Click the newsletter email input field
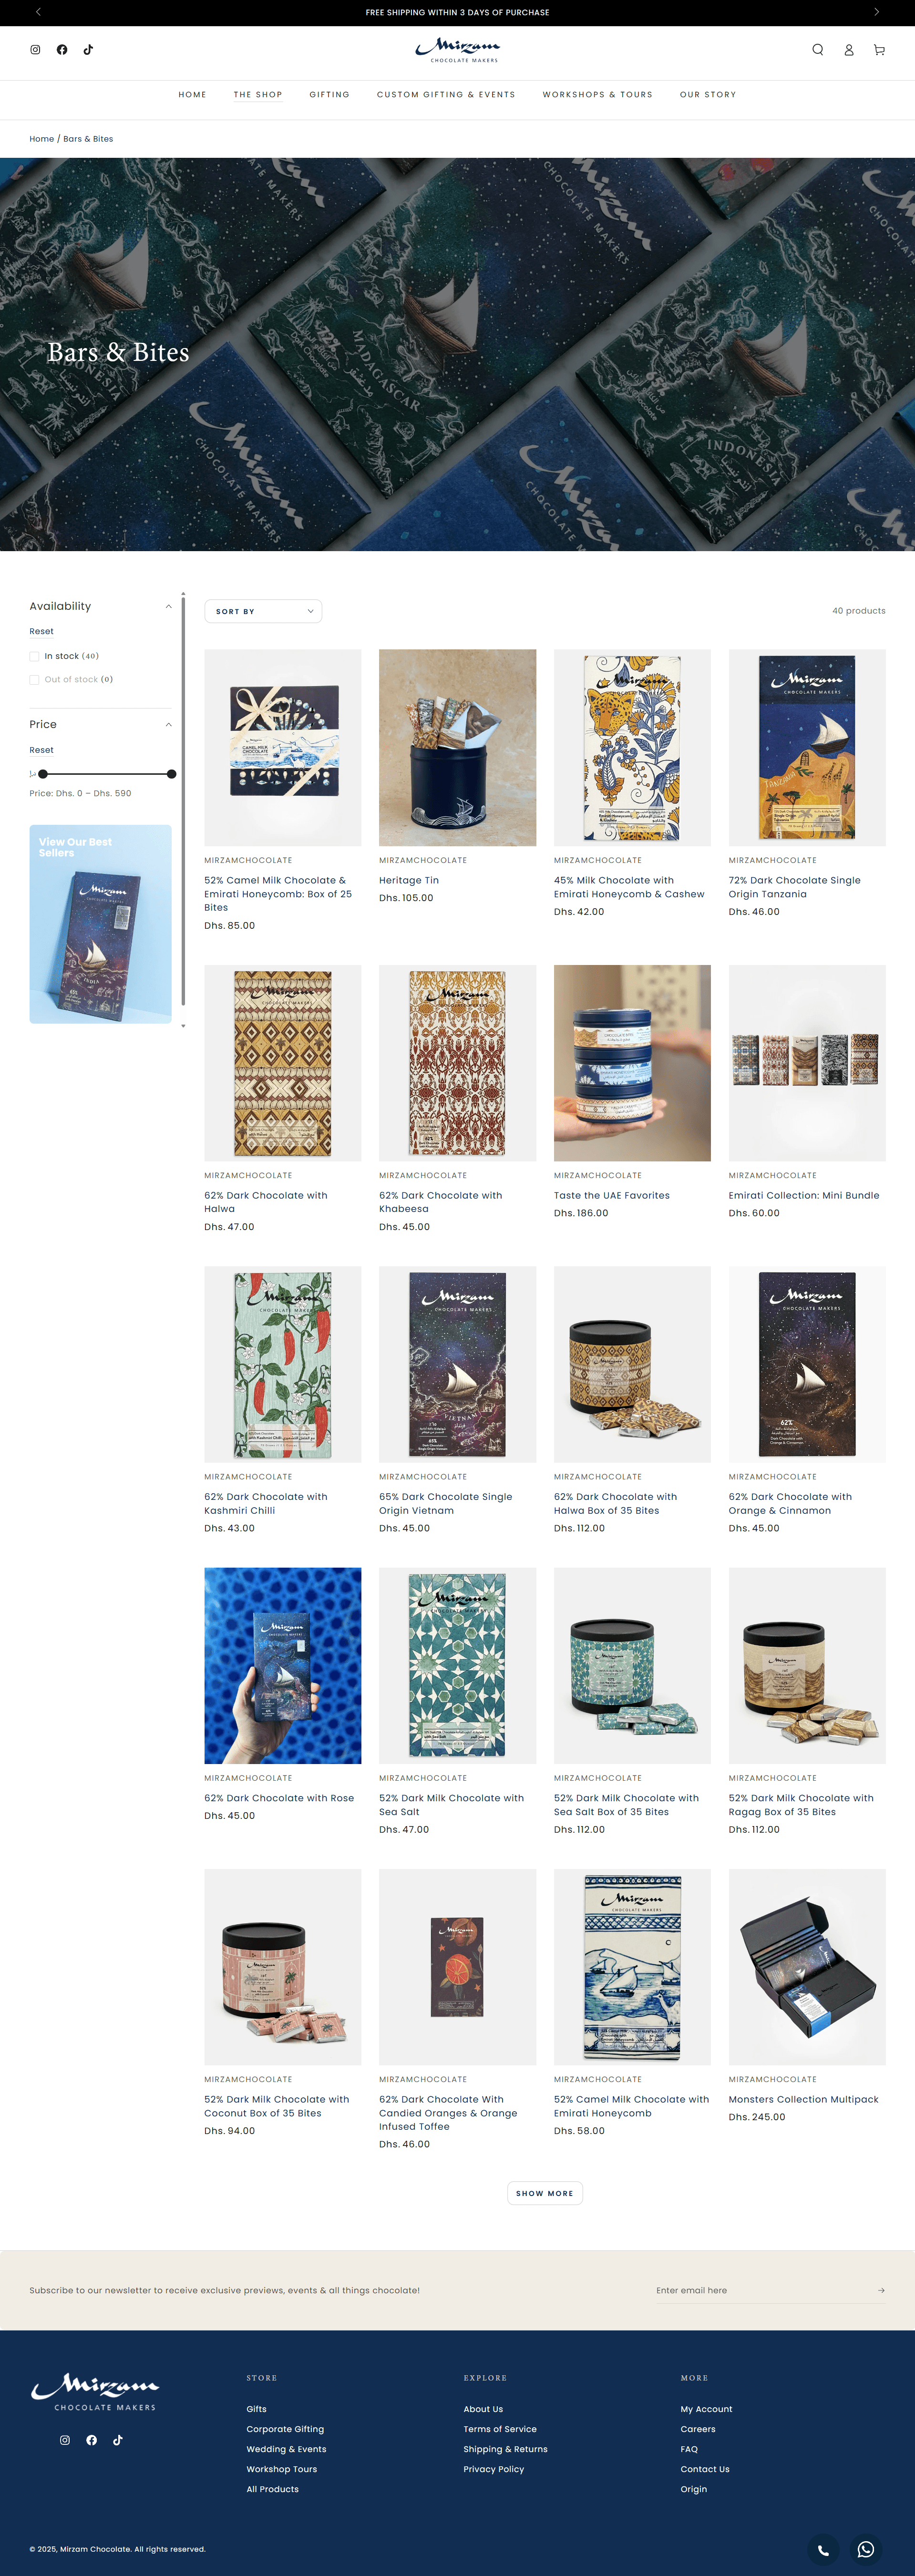 pyautogui.click(x=760, y=2290)
